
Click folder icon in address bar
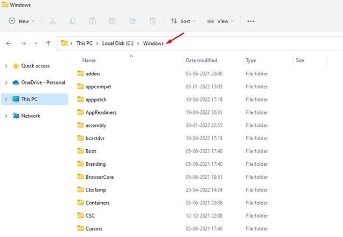point(64,43)
